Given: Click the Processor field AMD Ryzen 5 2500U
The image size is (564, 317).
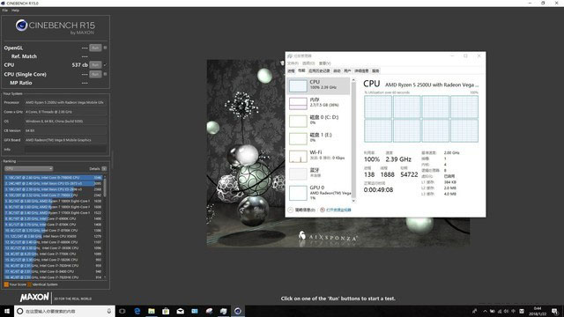Looking at the screenshot, I should [66, 102].
